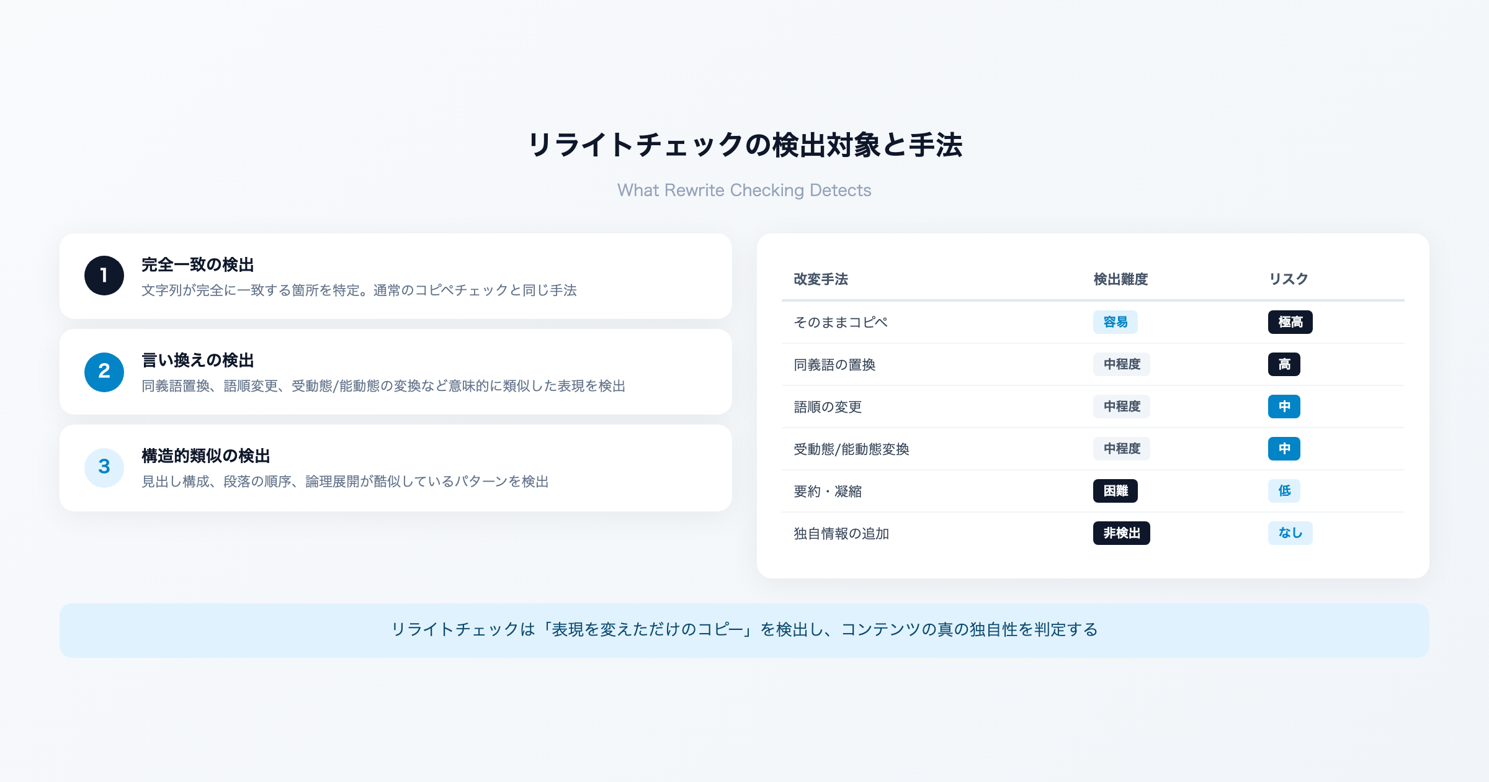This screenshot has width=1489, height=782.
Task: Click the そのままコピペ row label
Action: 841,322
